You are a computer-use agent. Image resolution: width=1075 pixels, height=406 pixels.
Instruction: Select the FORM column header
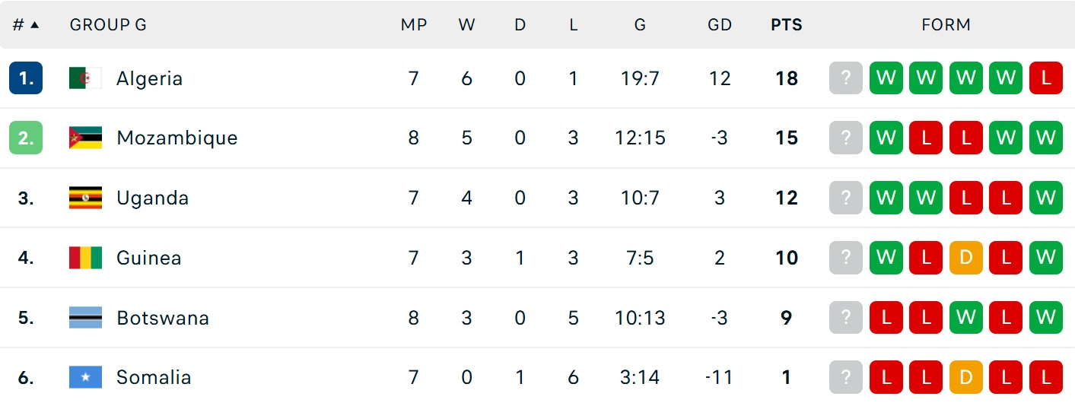(x=946, y=24)
